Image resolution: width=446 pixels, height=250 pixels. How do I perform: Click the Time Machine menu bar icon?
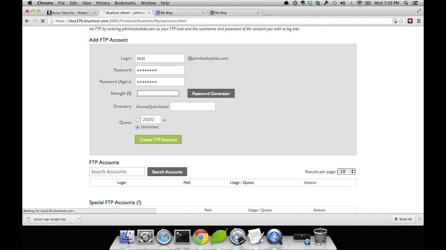pyautogui.click(x=334, y=3)
